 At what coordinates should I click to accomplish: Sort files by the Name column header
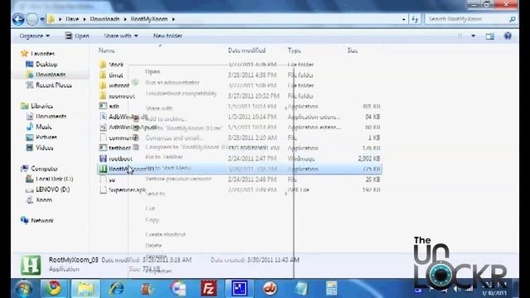point(107,50)
